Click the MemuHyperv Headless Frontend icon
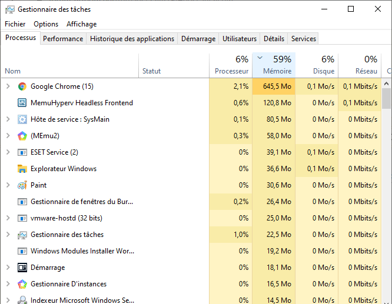The width and height of the screenshot is (392, 304). pos(22,103)
